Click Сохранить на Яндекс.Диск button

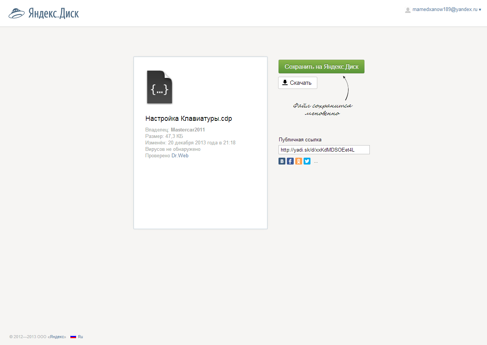[321, 66]
